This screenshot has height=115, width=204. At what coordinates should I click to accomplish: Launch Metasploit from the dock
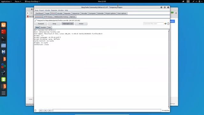tap(4, 52)
